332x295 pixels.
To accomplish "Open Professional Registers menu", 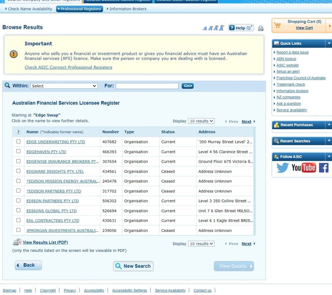I will click(79, 9).
